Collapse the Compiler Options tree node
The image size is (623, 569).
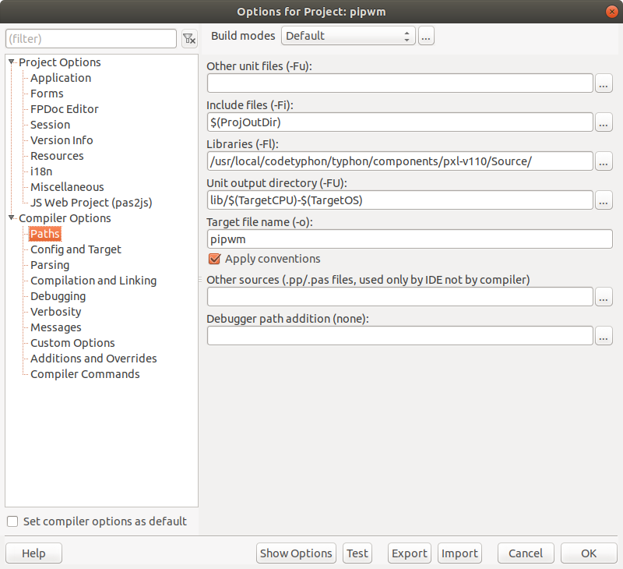12,218
